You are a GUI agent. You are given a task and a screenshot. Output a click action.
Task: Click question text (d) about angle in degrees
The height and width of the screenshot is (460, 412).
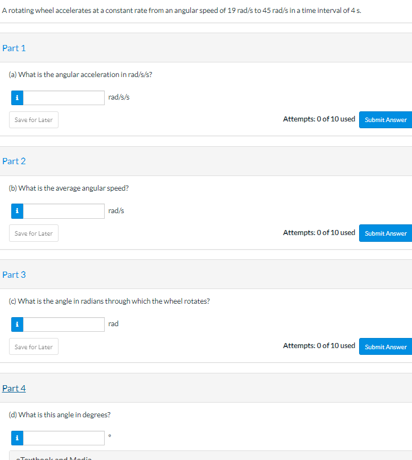[x=60, y=415]
